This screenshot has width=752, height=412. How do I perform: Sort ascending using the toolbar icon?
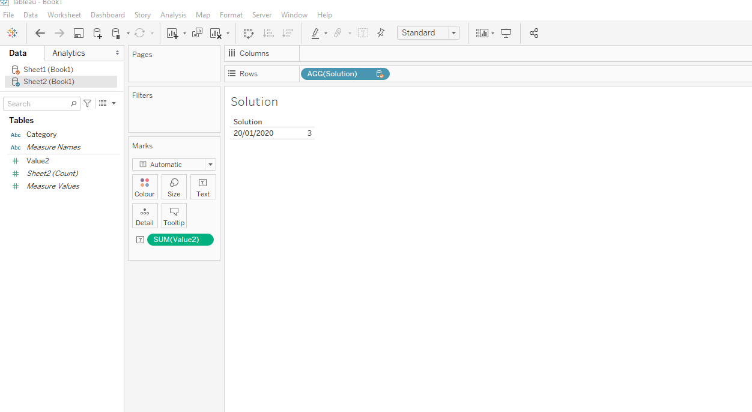(268, 33)
